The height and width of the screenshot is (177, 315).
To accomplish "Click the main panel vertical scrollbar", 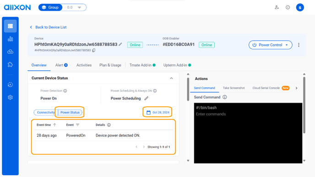I will (188, 89).
